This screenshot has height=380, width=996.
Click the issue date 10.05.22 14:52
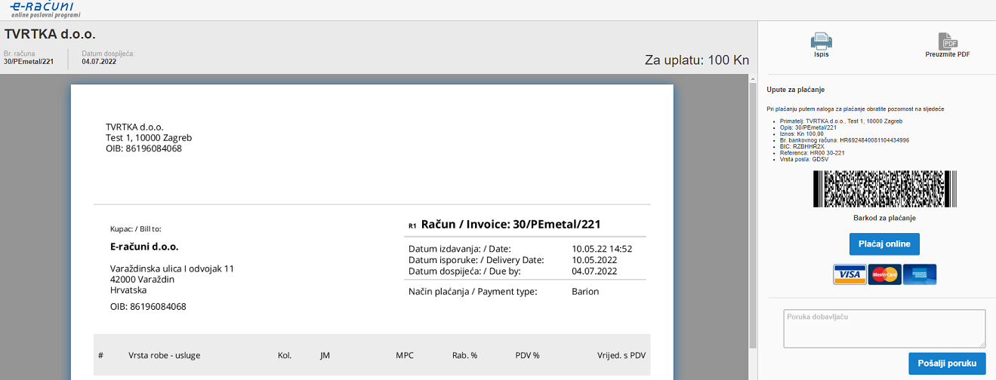[602, 249]
